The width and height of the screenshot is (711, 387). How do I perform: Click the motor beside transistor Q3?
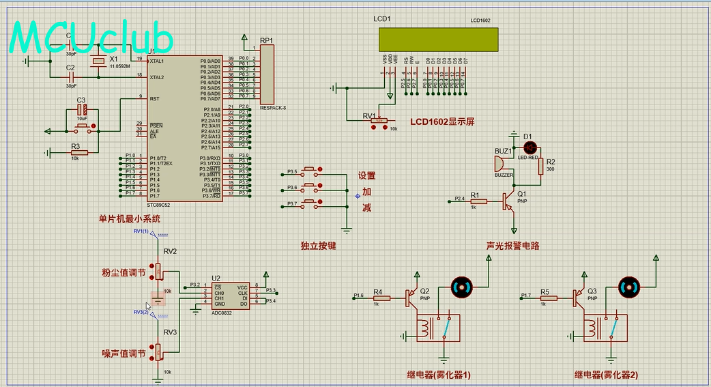click(628, 287)
